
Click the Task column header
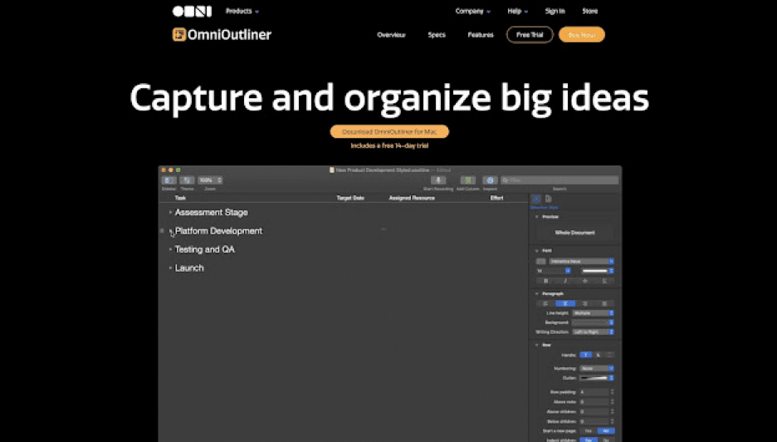tap(180, 198)
